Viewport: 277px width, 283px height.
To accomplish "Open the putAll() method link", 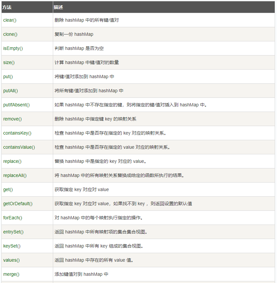I will click(11, 91).
